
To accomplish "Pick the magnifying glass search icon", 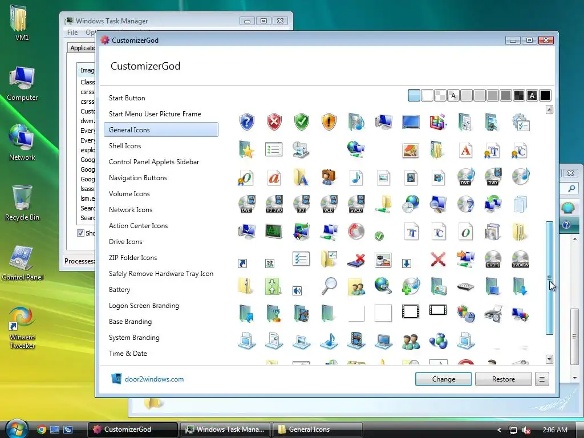I will [x=329, y=286].
